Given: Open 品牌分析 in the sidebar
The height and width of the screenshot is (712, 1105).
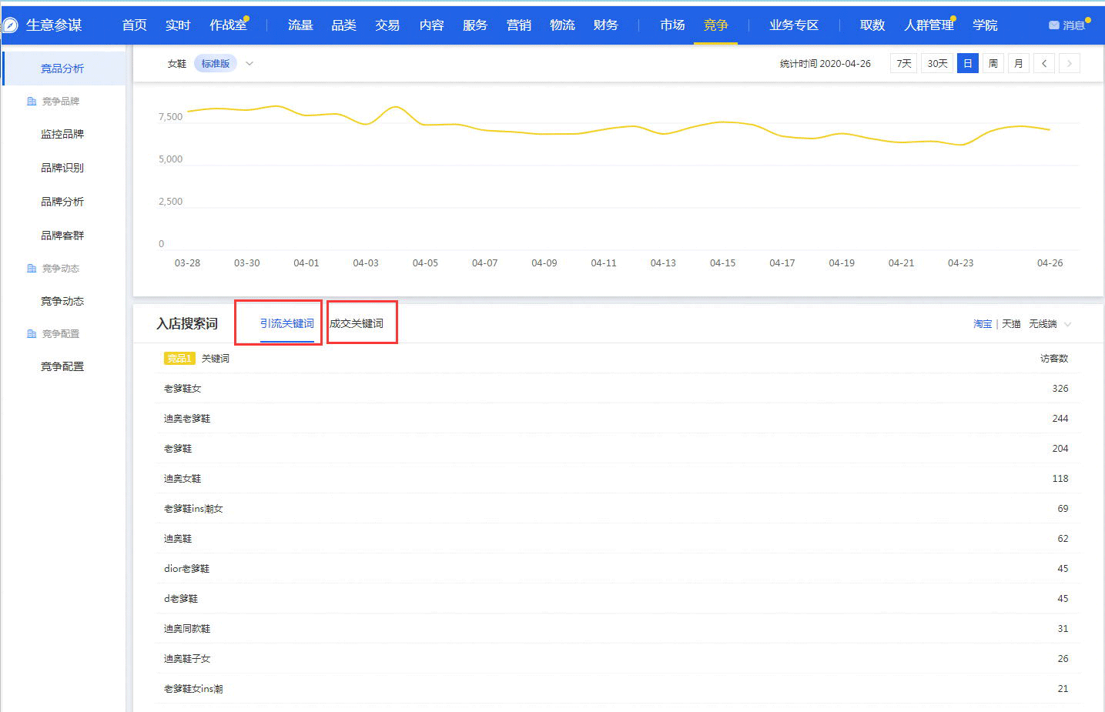Looking at the screenshot, I should [x=62, y=202].
